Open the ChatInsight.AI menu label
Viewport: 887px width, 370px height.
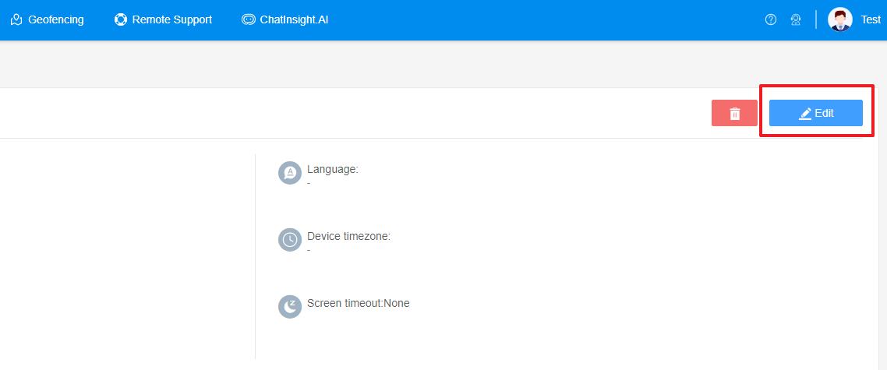(x=294, y=19)
